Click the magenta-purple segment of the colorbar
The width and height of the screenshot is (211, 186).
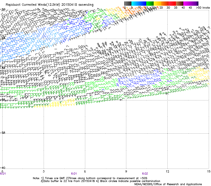pyautogui.click(x=191, y=3)
